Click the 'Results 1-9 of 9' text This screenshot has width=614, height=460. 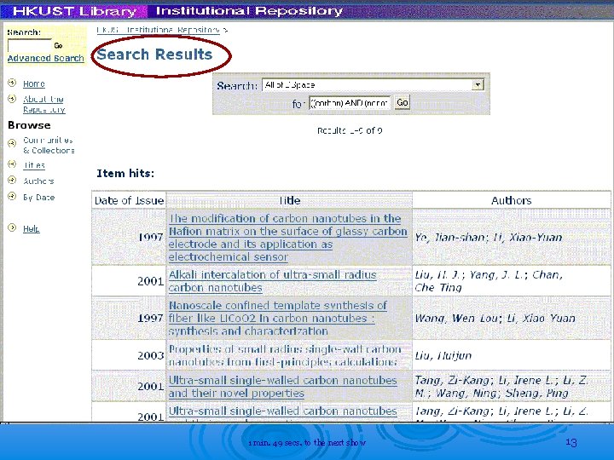350,130
